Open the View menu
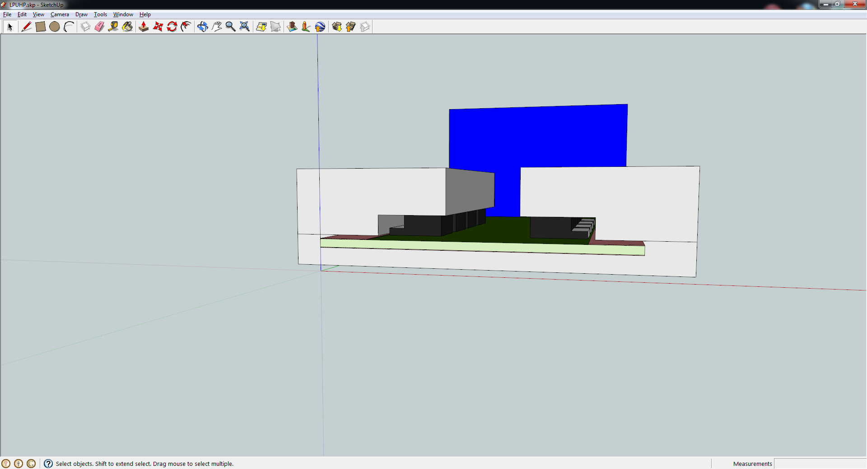This screenshot has width=867, height=469. click(x=38, y=14)
